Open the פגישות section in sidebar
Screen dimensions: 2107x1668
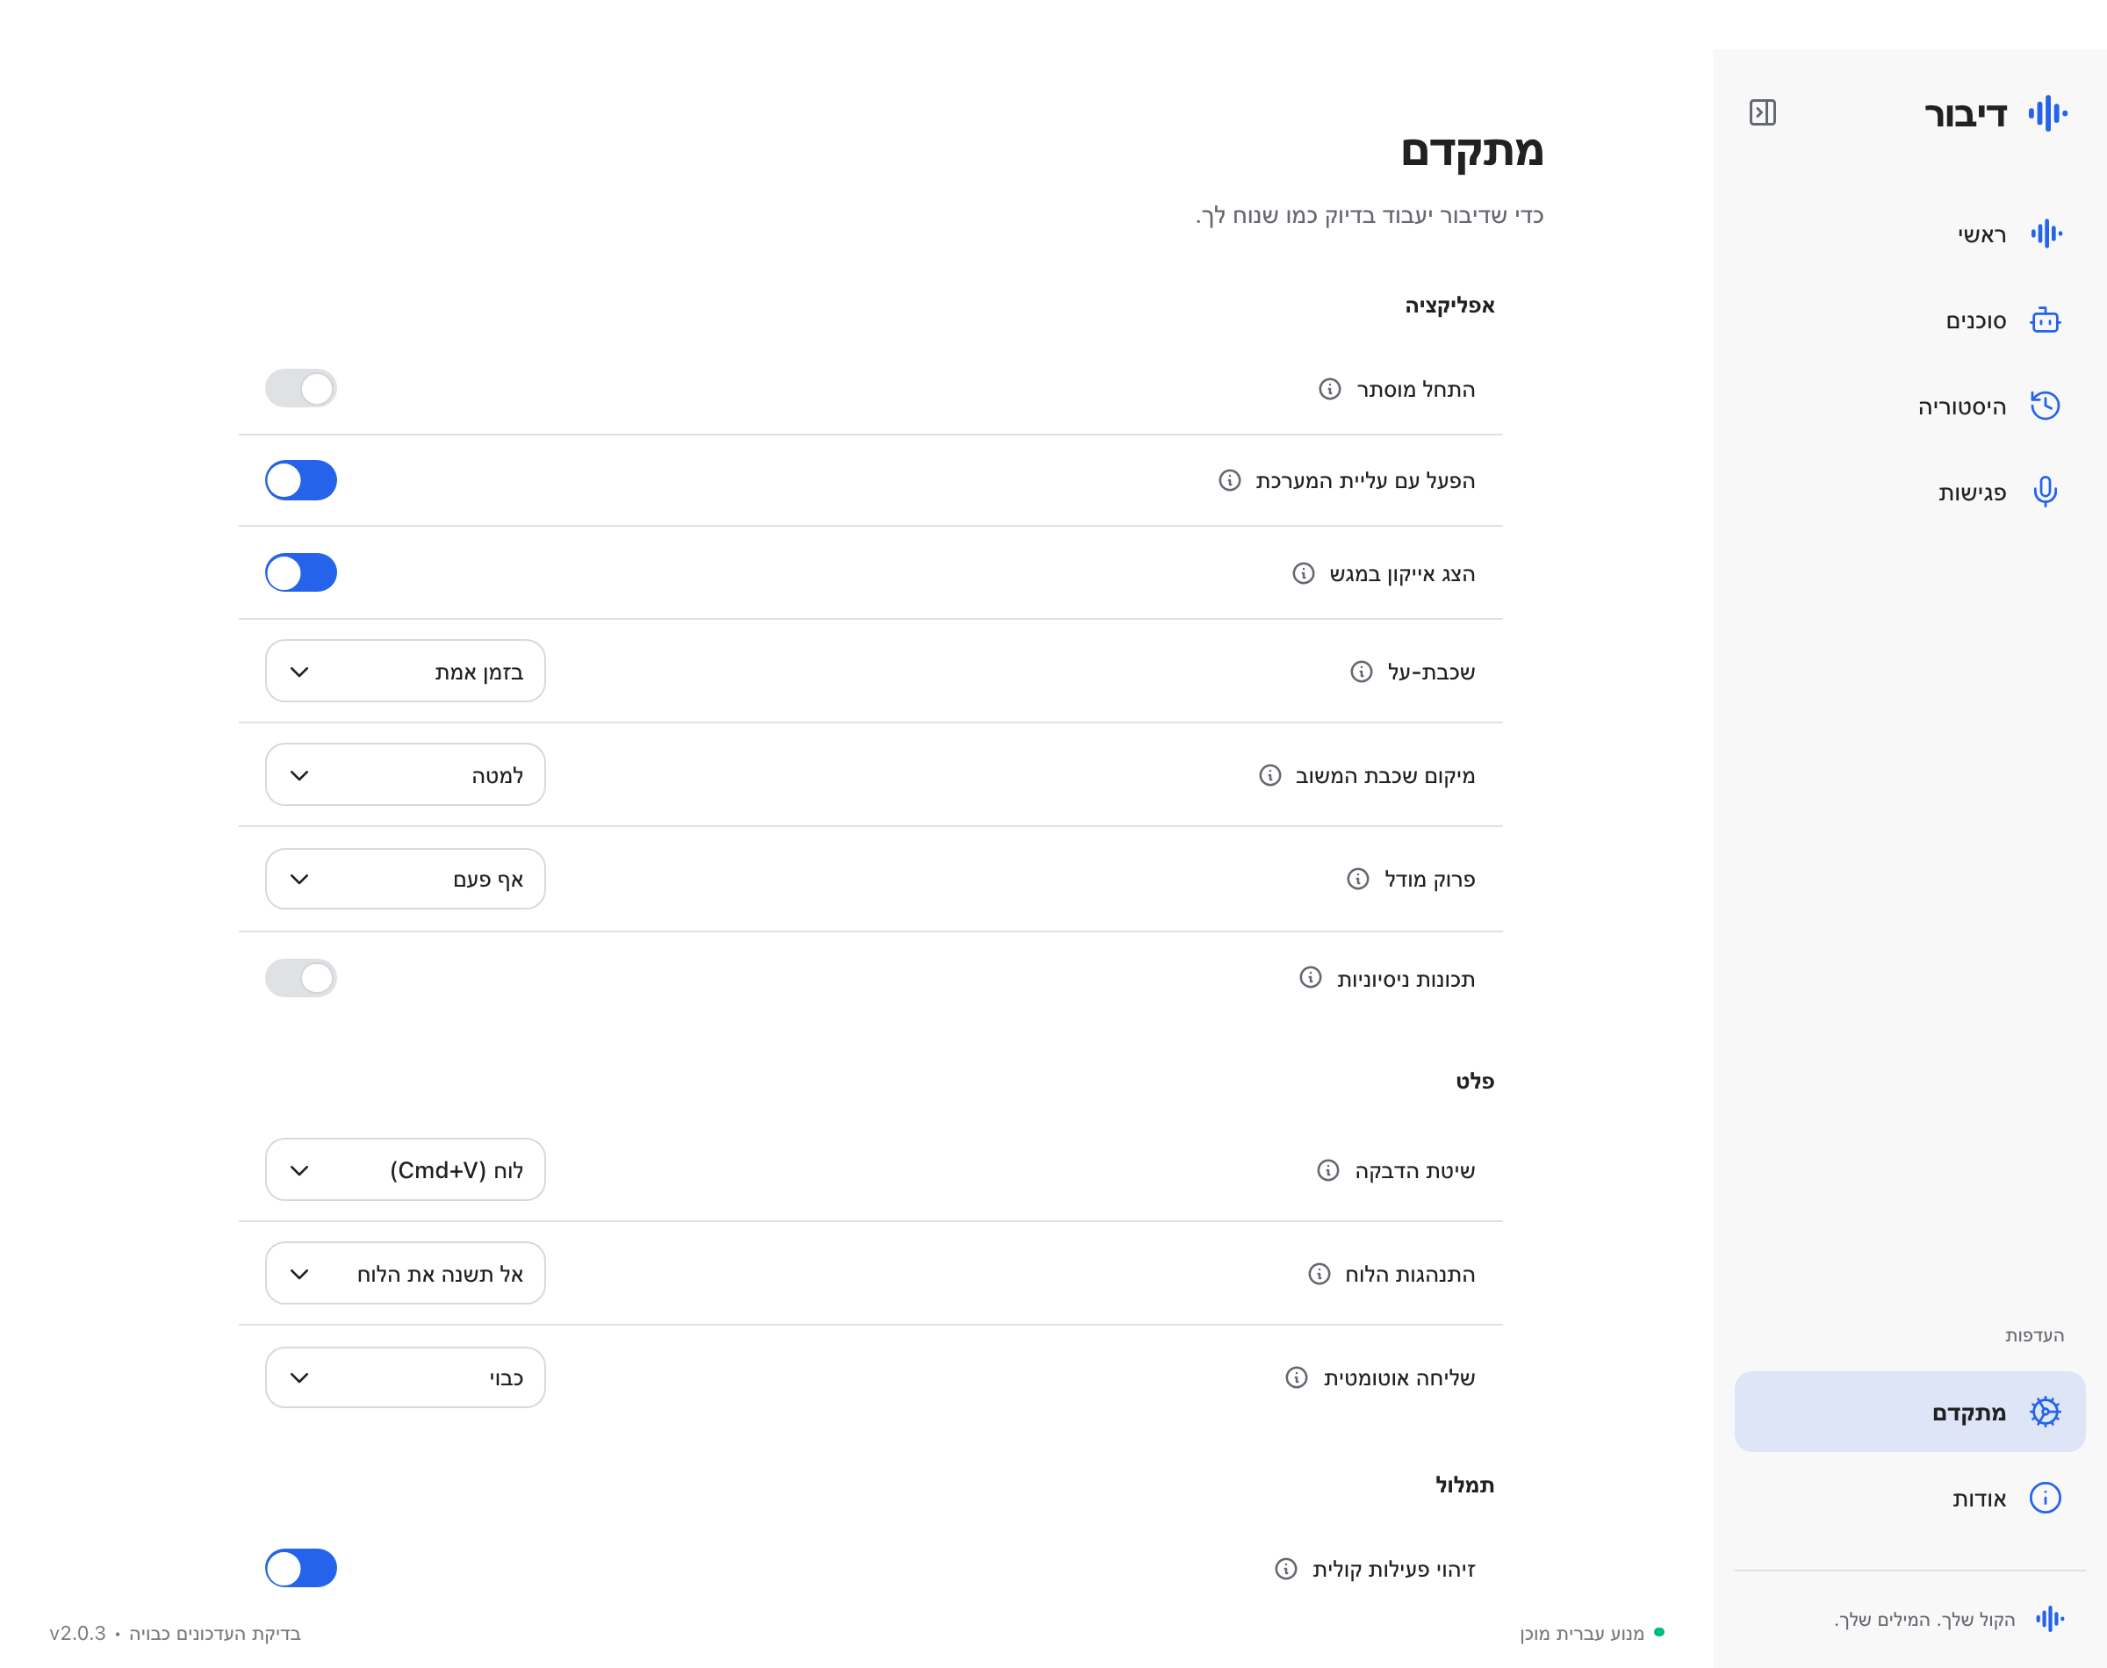(x=1909, y=492)
